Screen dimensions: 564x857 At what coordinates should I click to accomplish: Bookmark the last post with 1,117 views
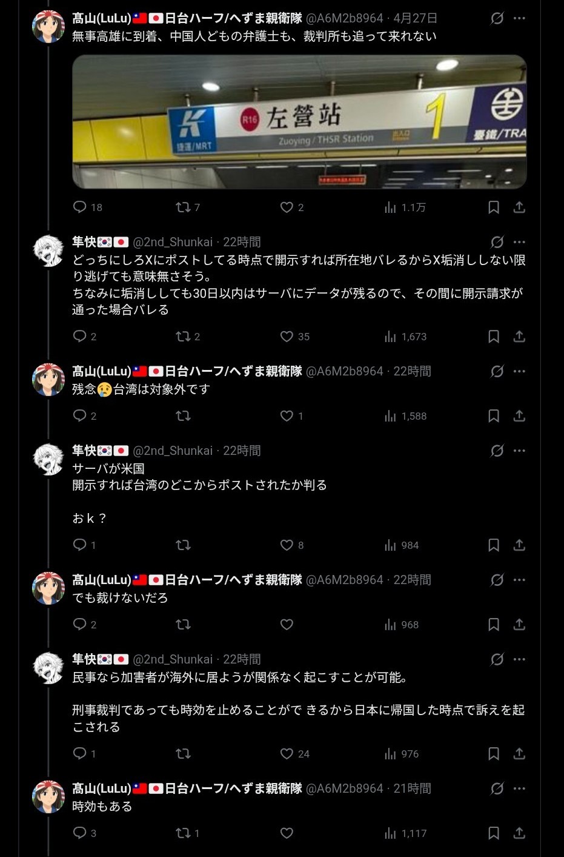(x=494, y=833)
